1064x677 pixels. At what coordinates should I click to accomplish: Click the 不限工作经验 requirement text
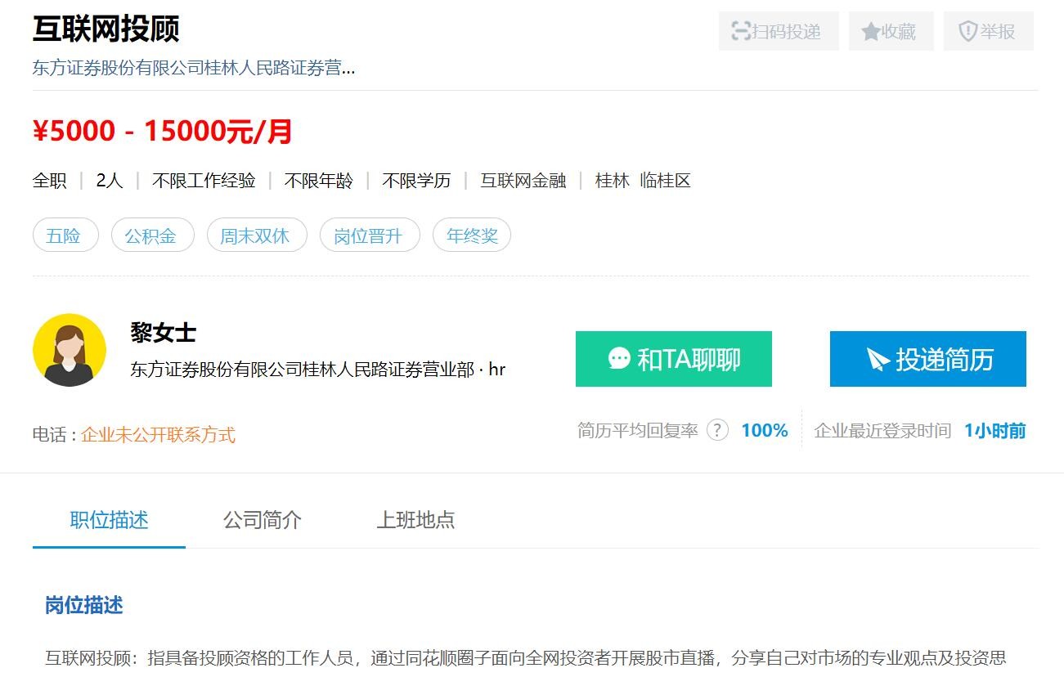pos(204,181)
